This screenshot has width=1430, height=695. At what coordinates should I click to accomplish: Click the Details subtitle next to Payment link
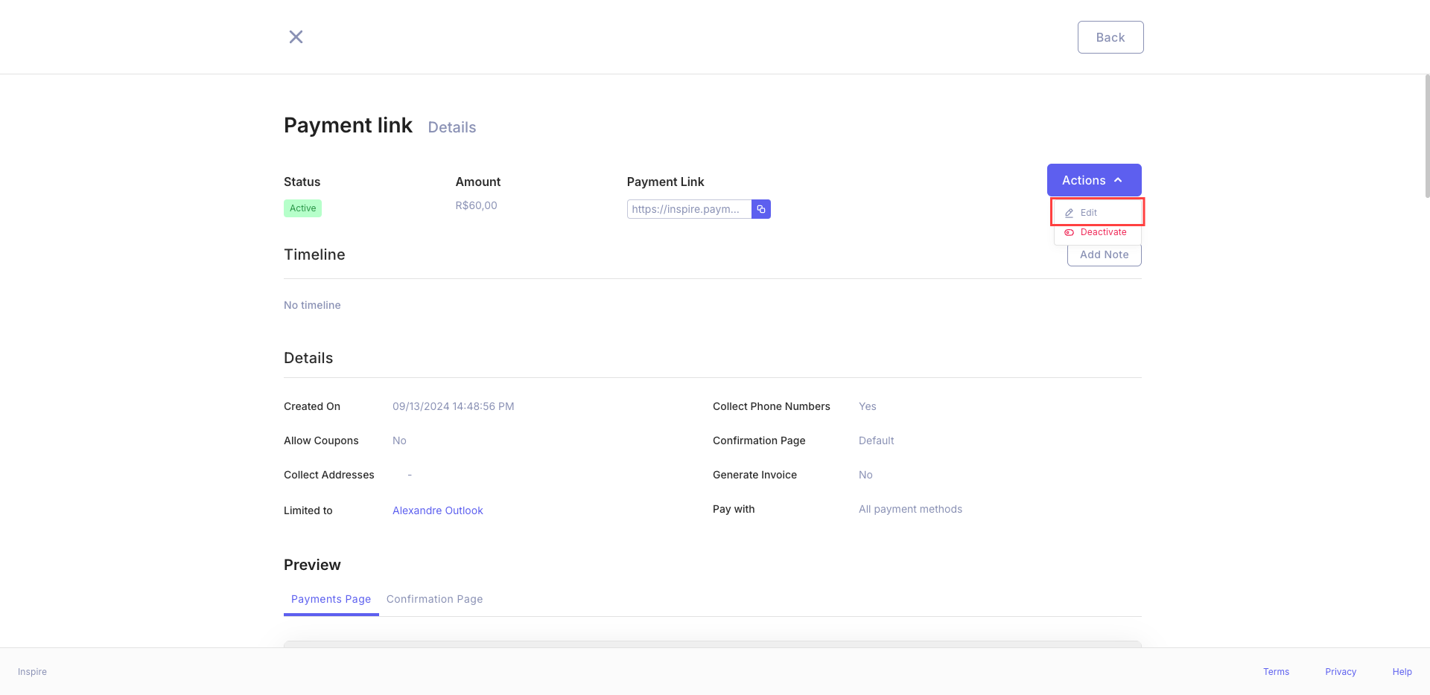click(451, 127)
